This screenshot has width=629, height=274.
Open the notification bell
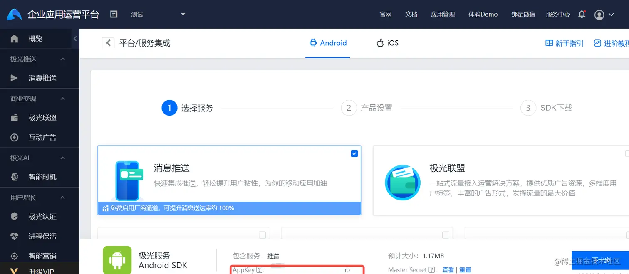coord(582,14)
